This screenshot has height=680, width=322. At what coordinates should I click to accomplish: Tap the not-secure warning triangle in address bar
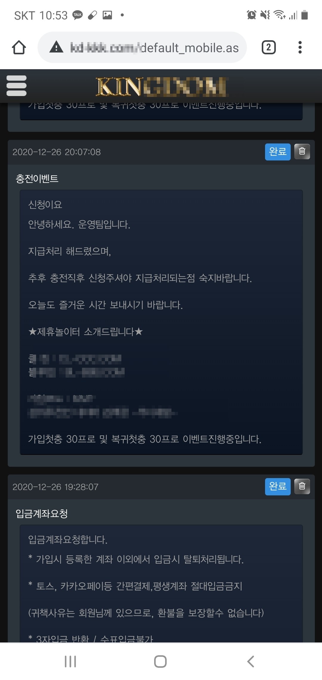pos(56,47)
